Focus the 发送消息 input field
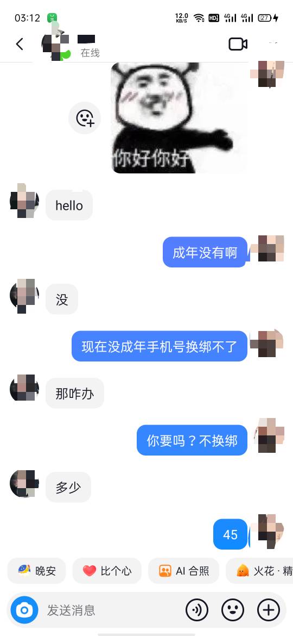The width and height of the screenshot is (293, 636). click(111, 609)
